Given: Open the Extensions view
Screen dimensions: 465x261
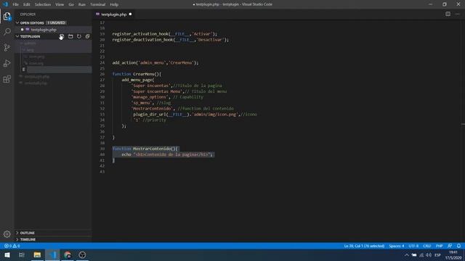Looking at the screenshot, I should click(7, 79).
